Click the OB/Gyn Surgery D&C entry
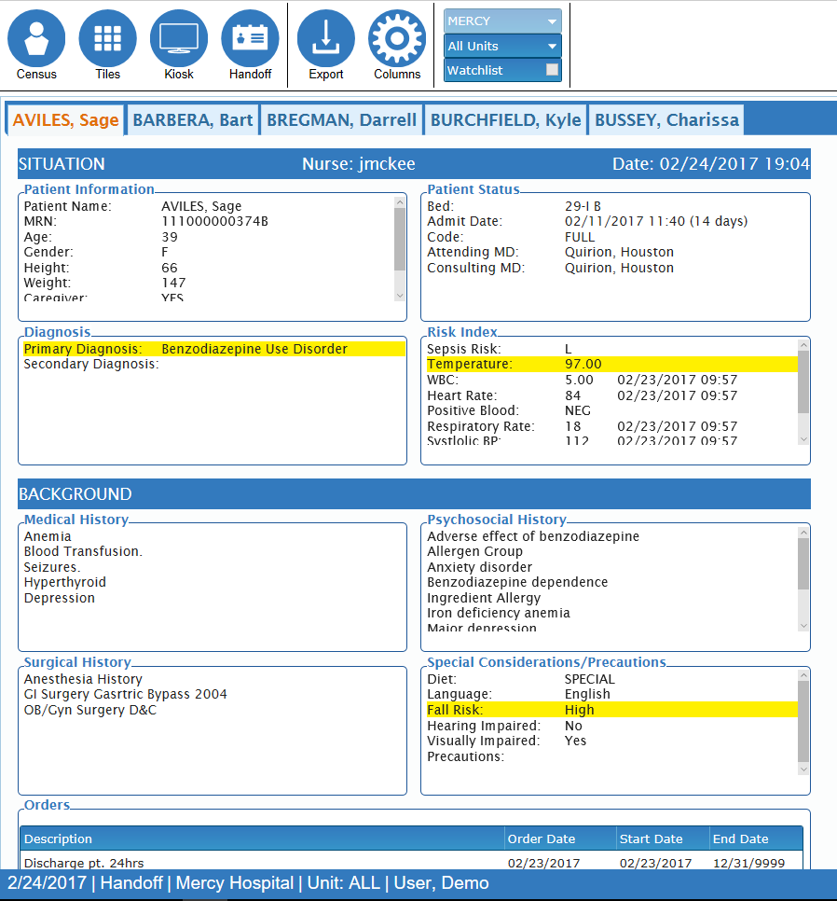 pyautogui.click(x=90, y=710)
